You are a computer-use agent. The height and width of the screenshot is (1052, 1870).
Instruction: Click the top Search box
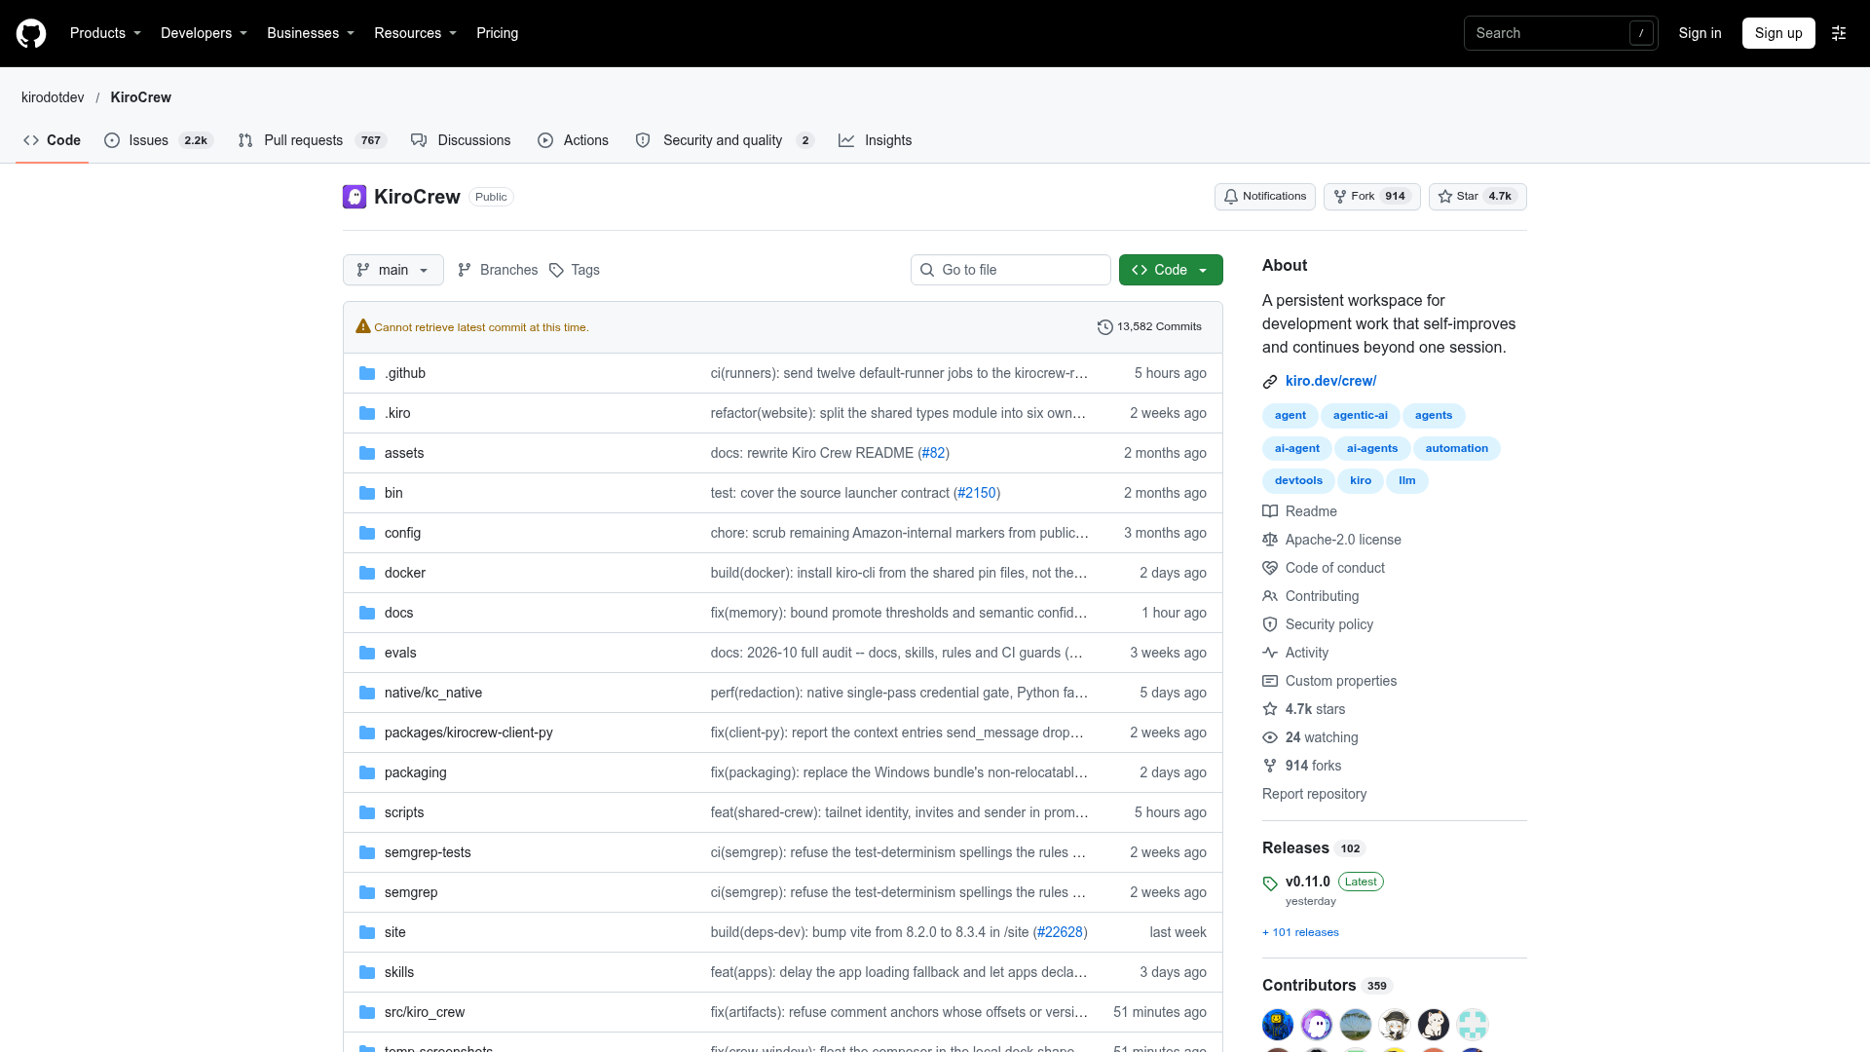pyautogui.click(x=1560, y=33)
